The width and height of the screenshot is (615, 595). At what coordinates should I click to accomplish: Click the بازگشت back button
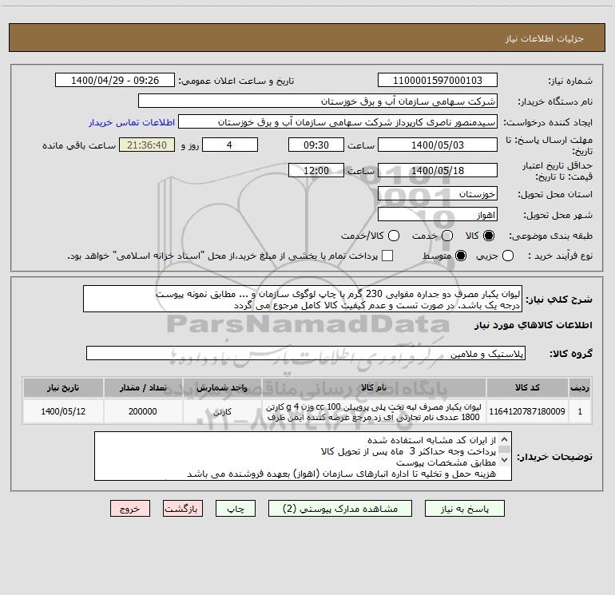click(183, 509)
